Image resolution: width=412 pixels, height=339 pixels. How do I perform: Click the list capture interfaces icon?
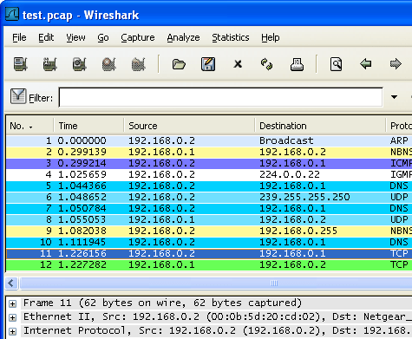[x=21, y=64]
